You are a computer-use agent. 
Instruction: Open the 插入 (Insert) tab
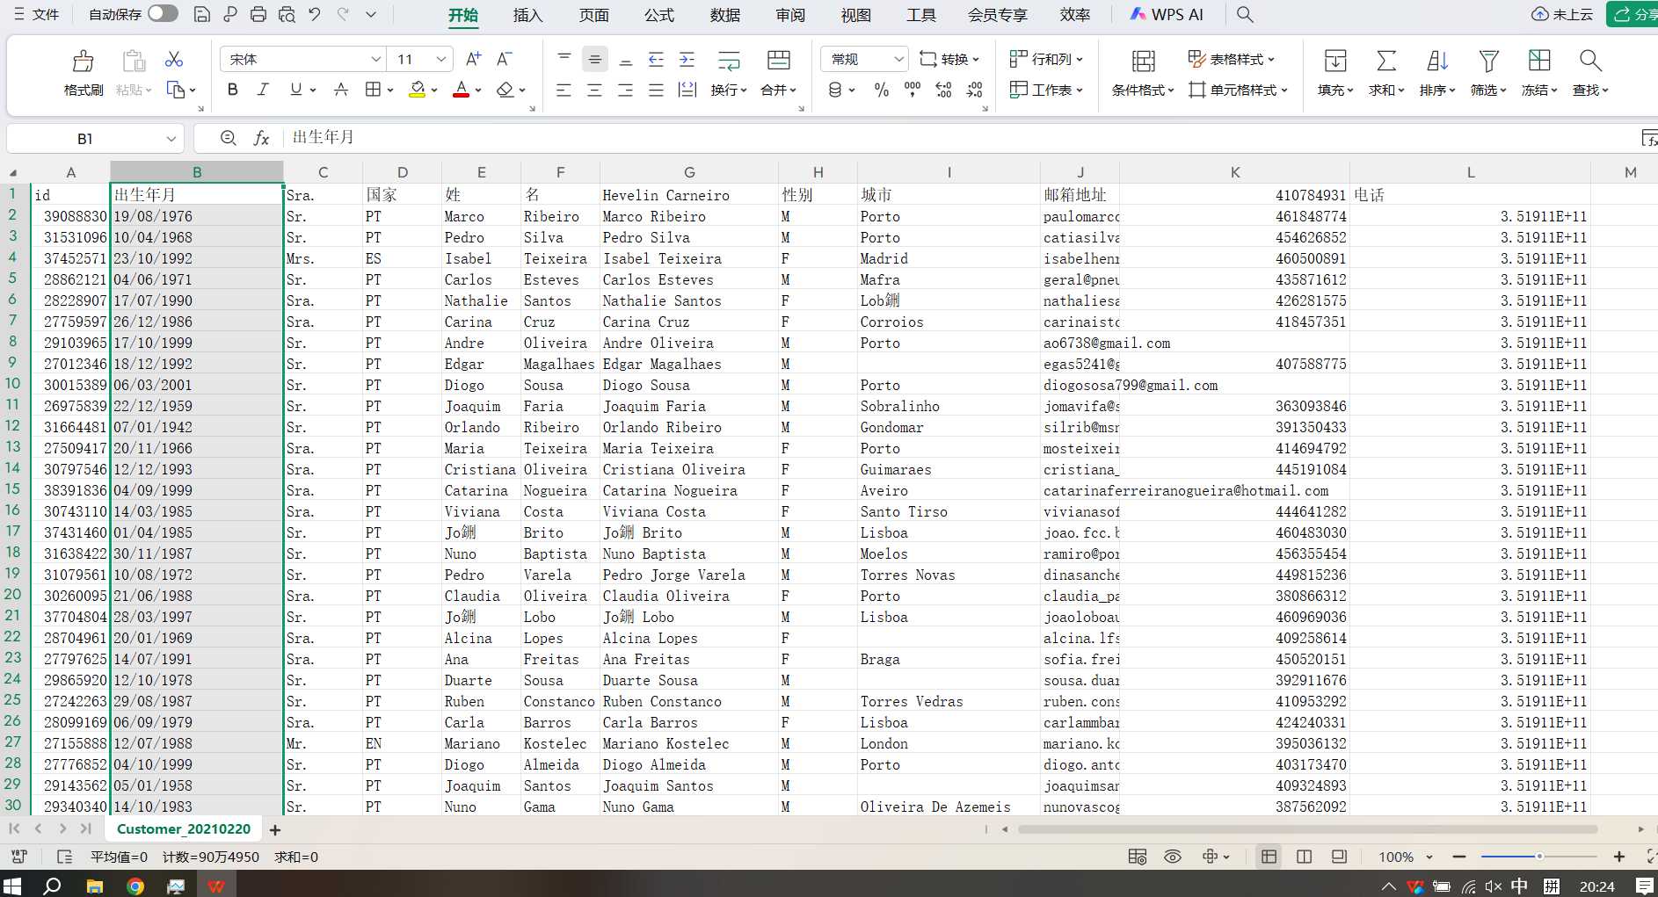(x=527, y=15)
